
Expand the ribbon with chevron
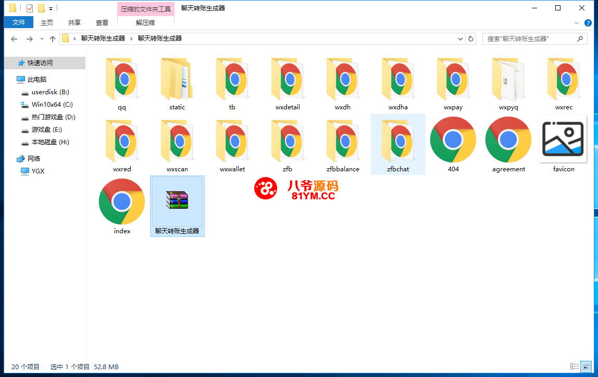coord(576,23)
